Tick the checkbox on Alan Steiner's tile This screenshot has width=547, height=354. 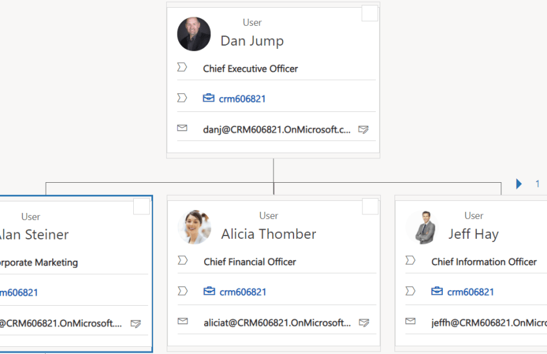[x=142, y=207]
